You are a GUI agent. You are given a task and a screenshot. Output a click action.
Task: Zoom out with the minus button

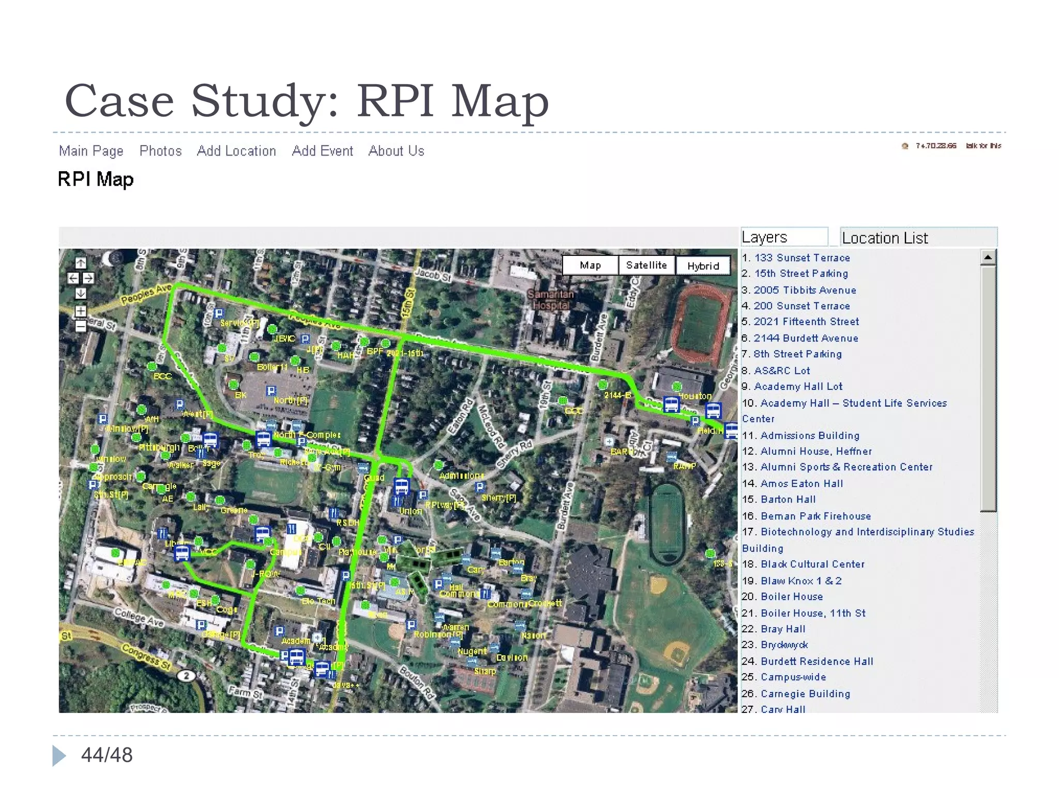[81, 326]
